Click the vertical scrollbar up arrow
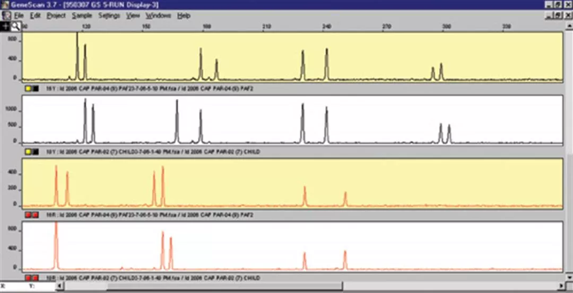 tap(568, 25)
